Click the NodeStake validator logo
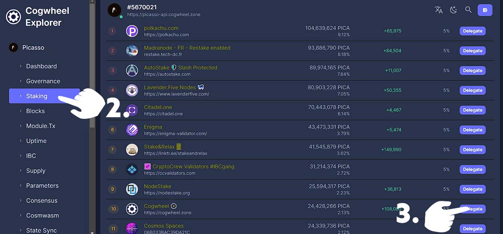 click(132, 189)
